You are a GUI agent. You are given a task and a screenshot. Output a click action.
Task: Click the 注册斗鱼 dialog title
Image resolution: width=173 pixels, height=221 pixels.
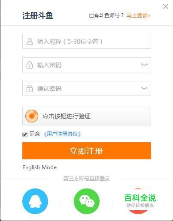[38, 15]
